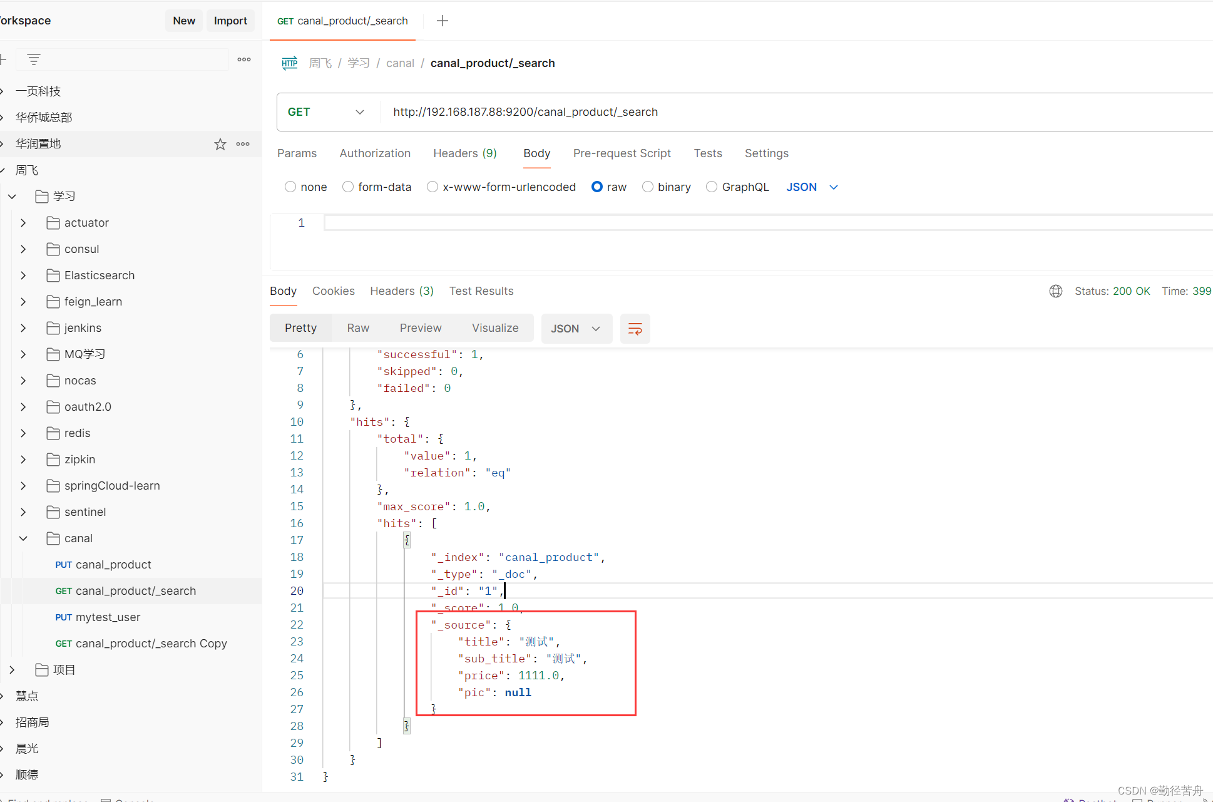Click the plus icon to open a new tab

[443, 21]
